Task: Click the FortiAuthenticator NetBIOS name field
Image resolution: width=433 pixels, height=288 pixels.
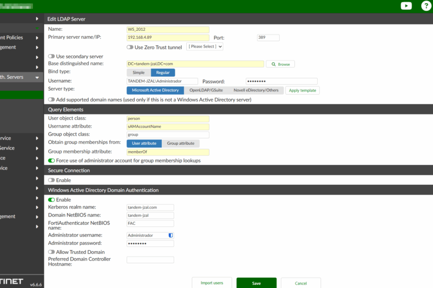Action: click(x=150, y=224)
